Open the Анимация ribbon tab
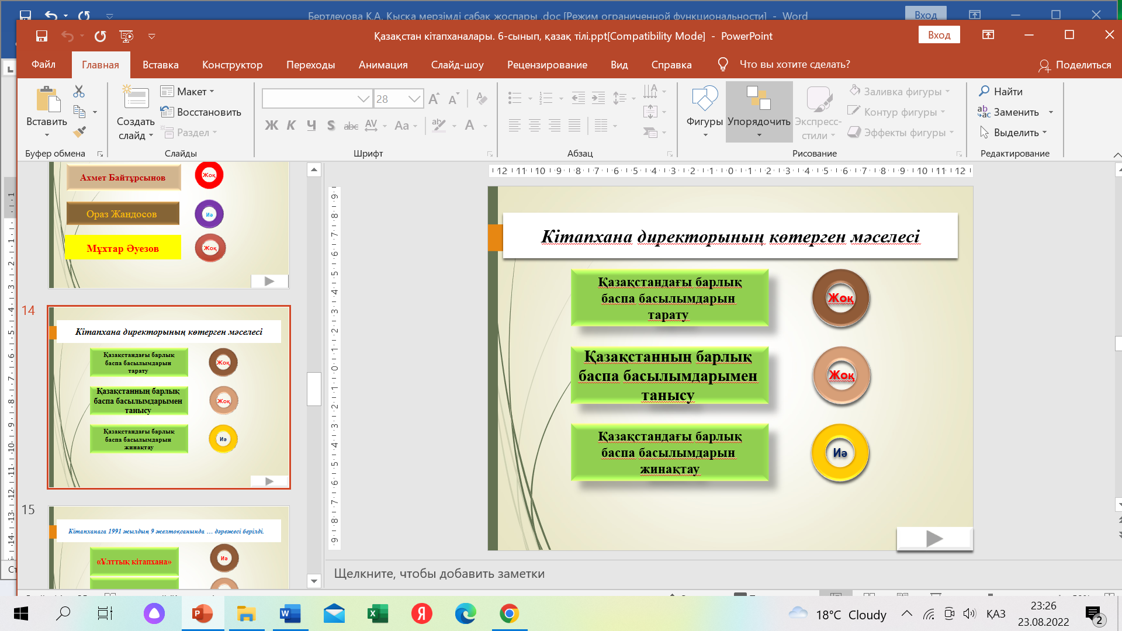1122x631 pixels. point(383,65)
